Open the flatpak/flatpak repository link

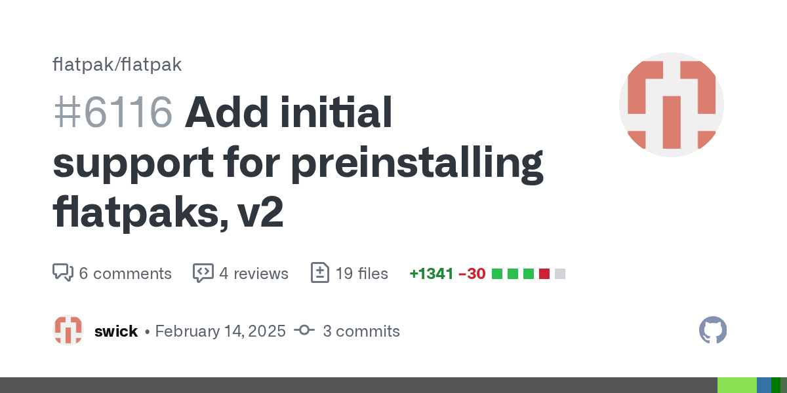pyautogui.click(x=117, y=65)
